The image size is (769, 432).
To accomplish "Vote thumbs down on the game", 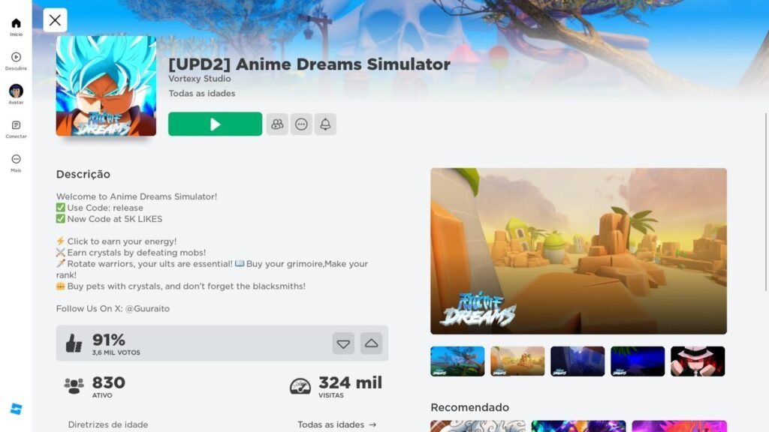I will [x=343, y=343].
